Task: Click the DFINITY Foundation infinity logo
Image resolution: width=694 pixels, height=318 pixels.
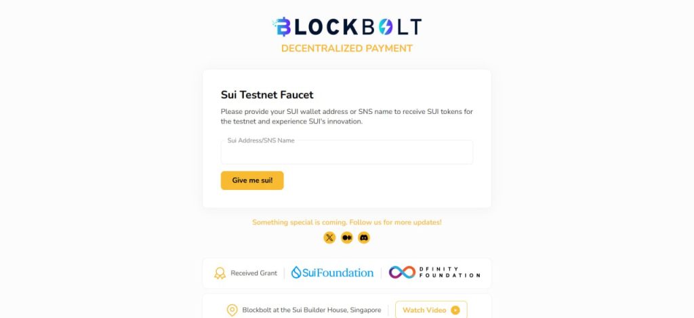Action: click(x=402, y=273)
